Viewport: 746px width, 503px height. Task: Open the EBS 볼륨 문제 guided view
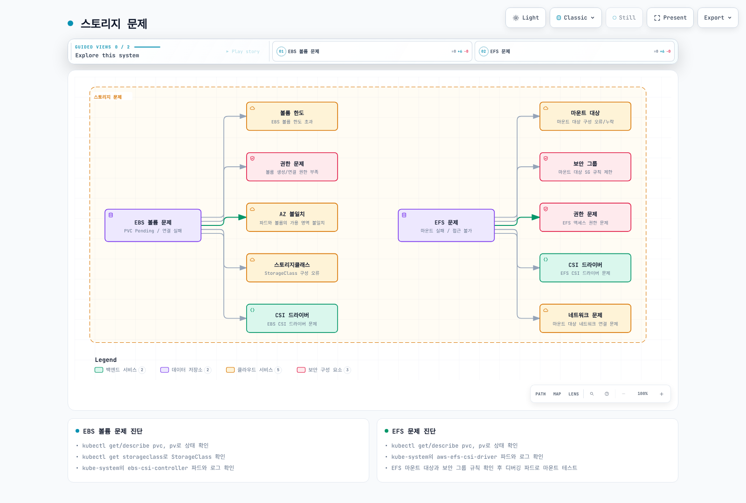(x=372, y=51)
